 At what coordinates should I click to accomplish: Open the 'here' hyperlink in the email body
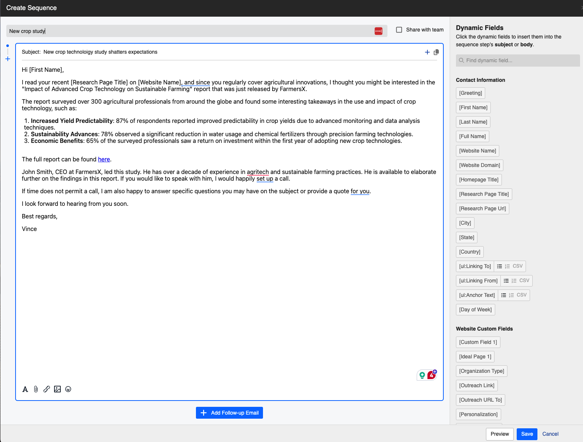coord(104,159)
